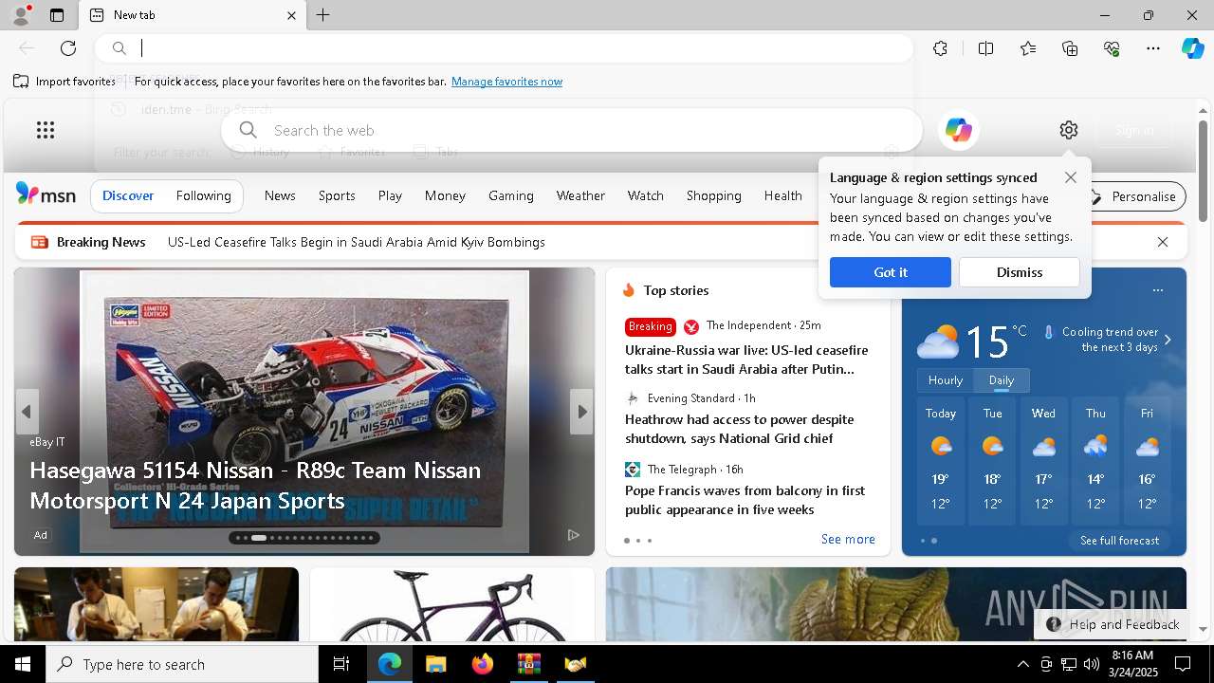This screenshot has width=1214, height=683.
Task: Open the Weather menu item
Action: pos(580,195)
